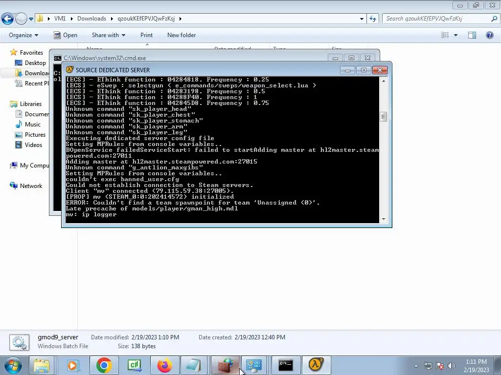Open Google Chrome from the taskbar
Screen dimensions: 501x375
coord(104,365)
